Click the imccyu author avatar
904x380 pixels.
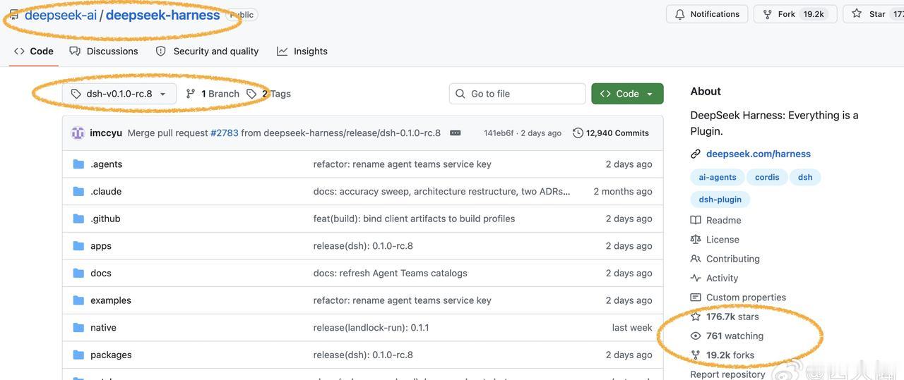(78, 133)
